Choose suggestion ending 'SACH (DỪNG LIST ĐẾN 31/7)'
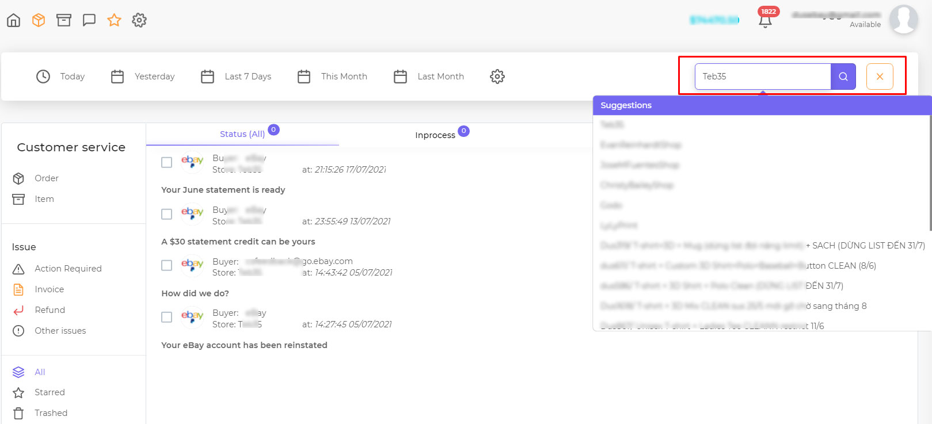This screenshot has width=932, height=424. 762,246
